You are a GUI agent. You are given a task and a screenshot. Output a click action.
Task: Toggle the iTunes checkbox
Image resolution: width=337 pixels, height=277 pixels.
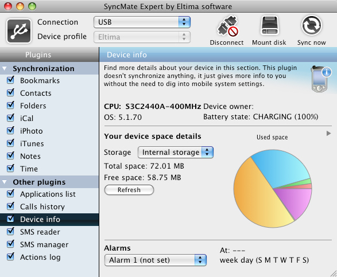coord(10,143)
